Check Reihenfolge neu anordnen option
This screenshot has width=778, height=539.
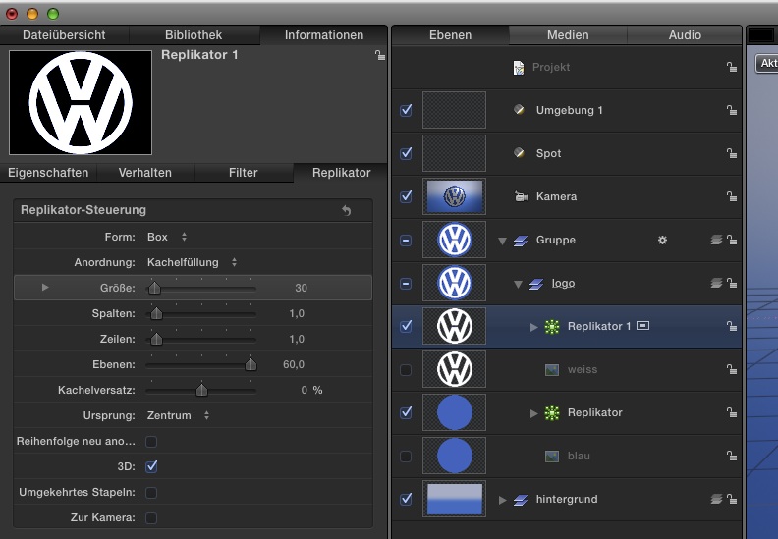(151, 442)
